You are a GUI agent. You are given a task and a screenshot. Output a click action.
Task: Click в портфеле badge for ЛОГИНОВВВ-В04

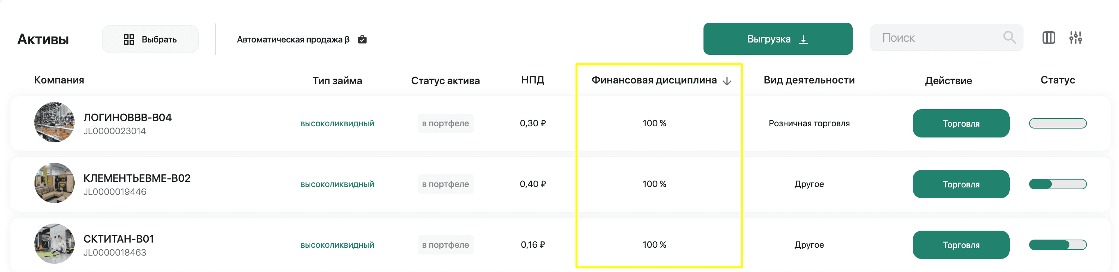(445, 124)
